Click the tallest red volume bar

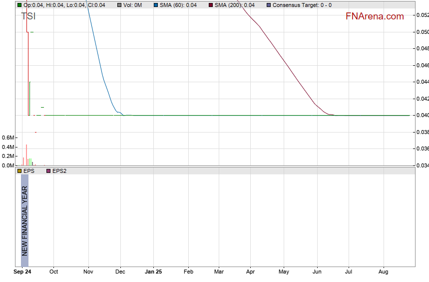[26, 155]
